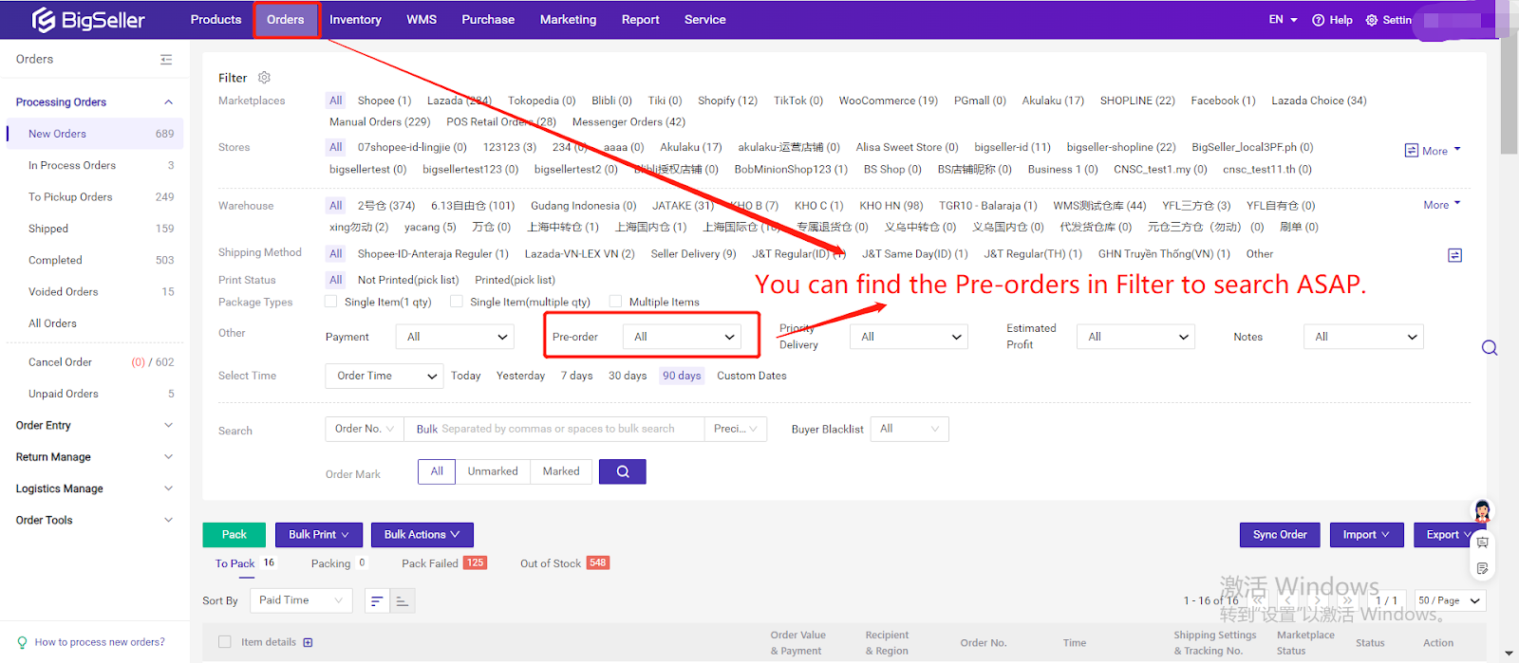Screen dimensions: 1519x663
Task: Open the WMS menu
Action: [x=422, y=20]
